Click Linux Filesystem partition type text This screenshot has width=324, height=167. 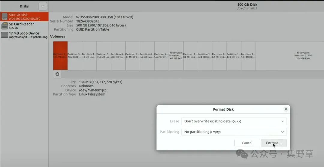click(92, 94)
